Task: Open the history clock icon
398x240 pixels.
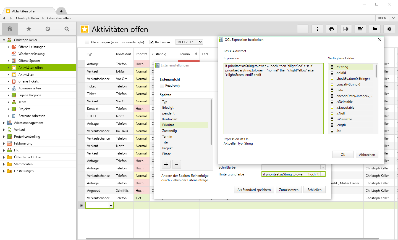Action: 48,29
